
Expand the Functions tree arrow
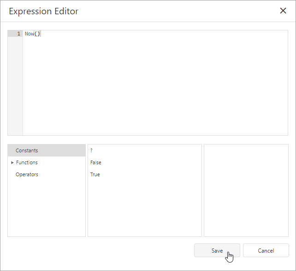coord(12,162)
